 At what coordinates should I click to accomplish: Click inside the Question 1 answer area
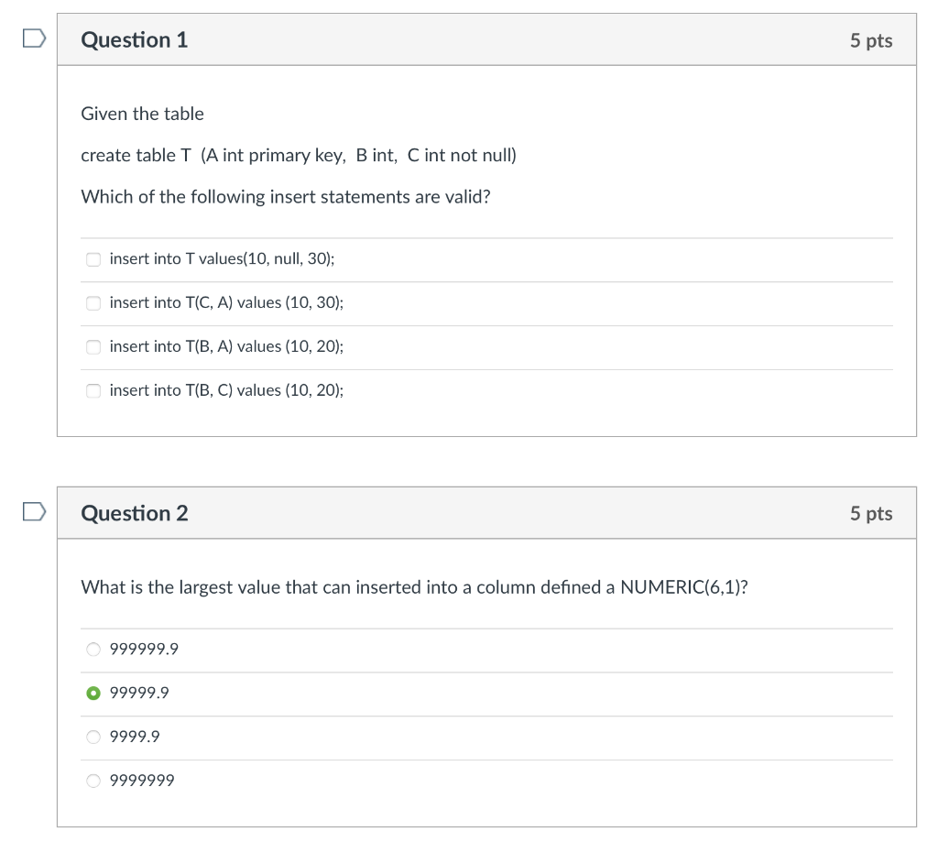tap(486, 324)
